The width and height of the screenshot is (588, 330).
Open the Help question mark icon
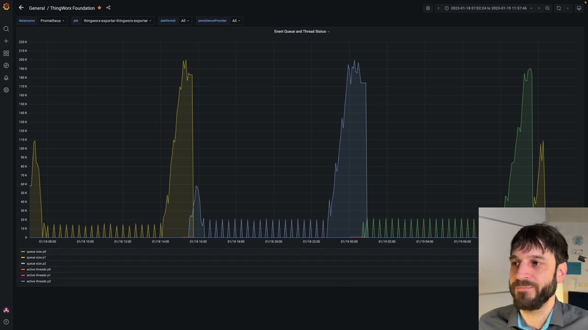tap(6, 322)
